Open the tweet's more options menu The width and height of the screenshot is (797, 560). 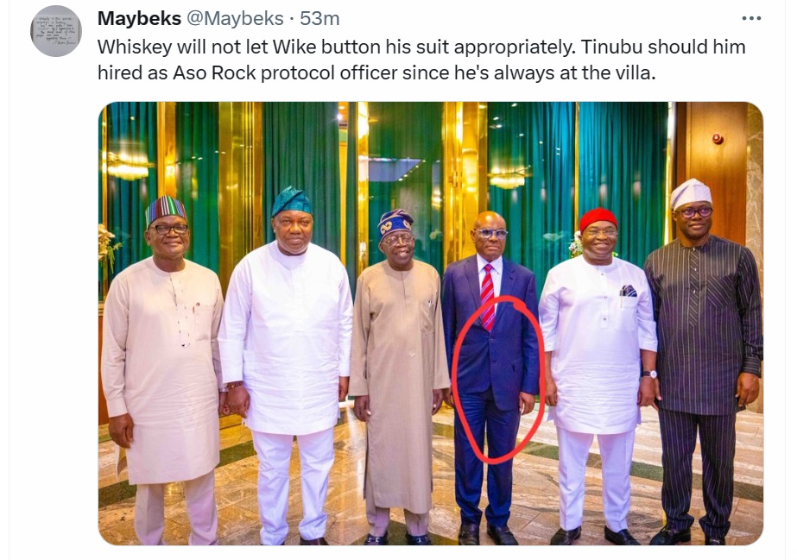click(751, 18)
